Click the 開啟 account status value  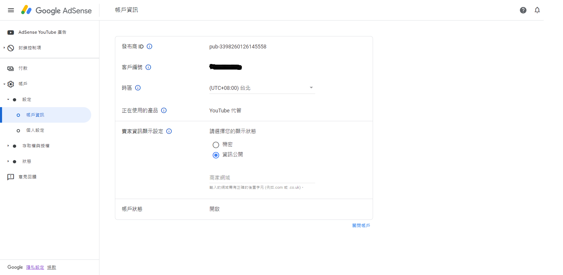215,209
